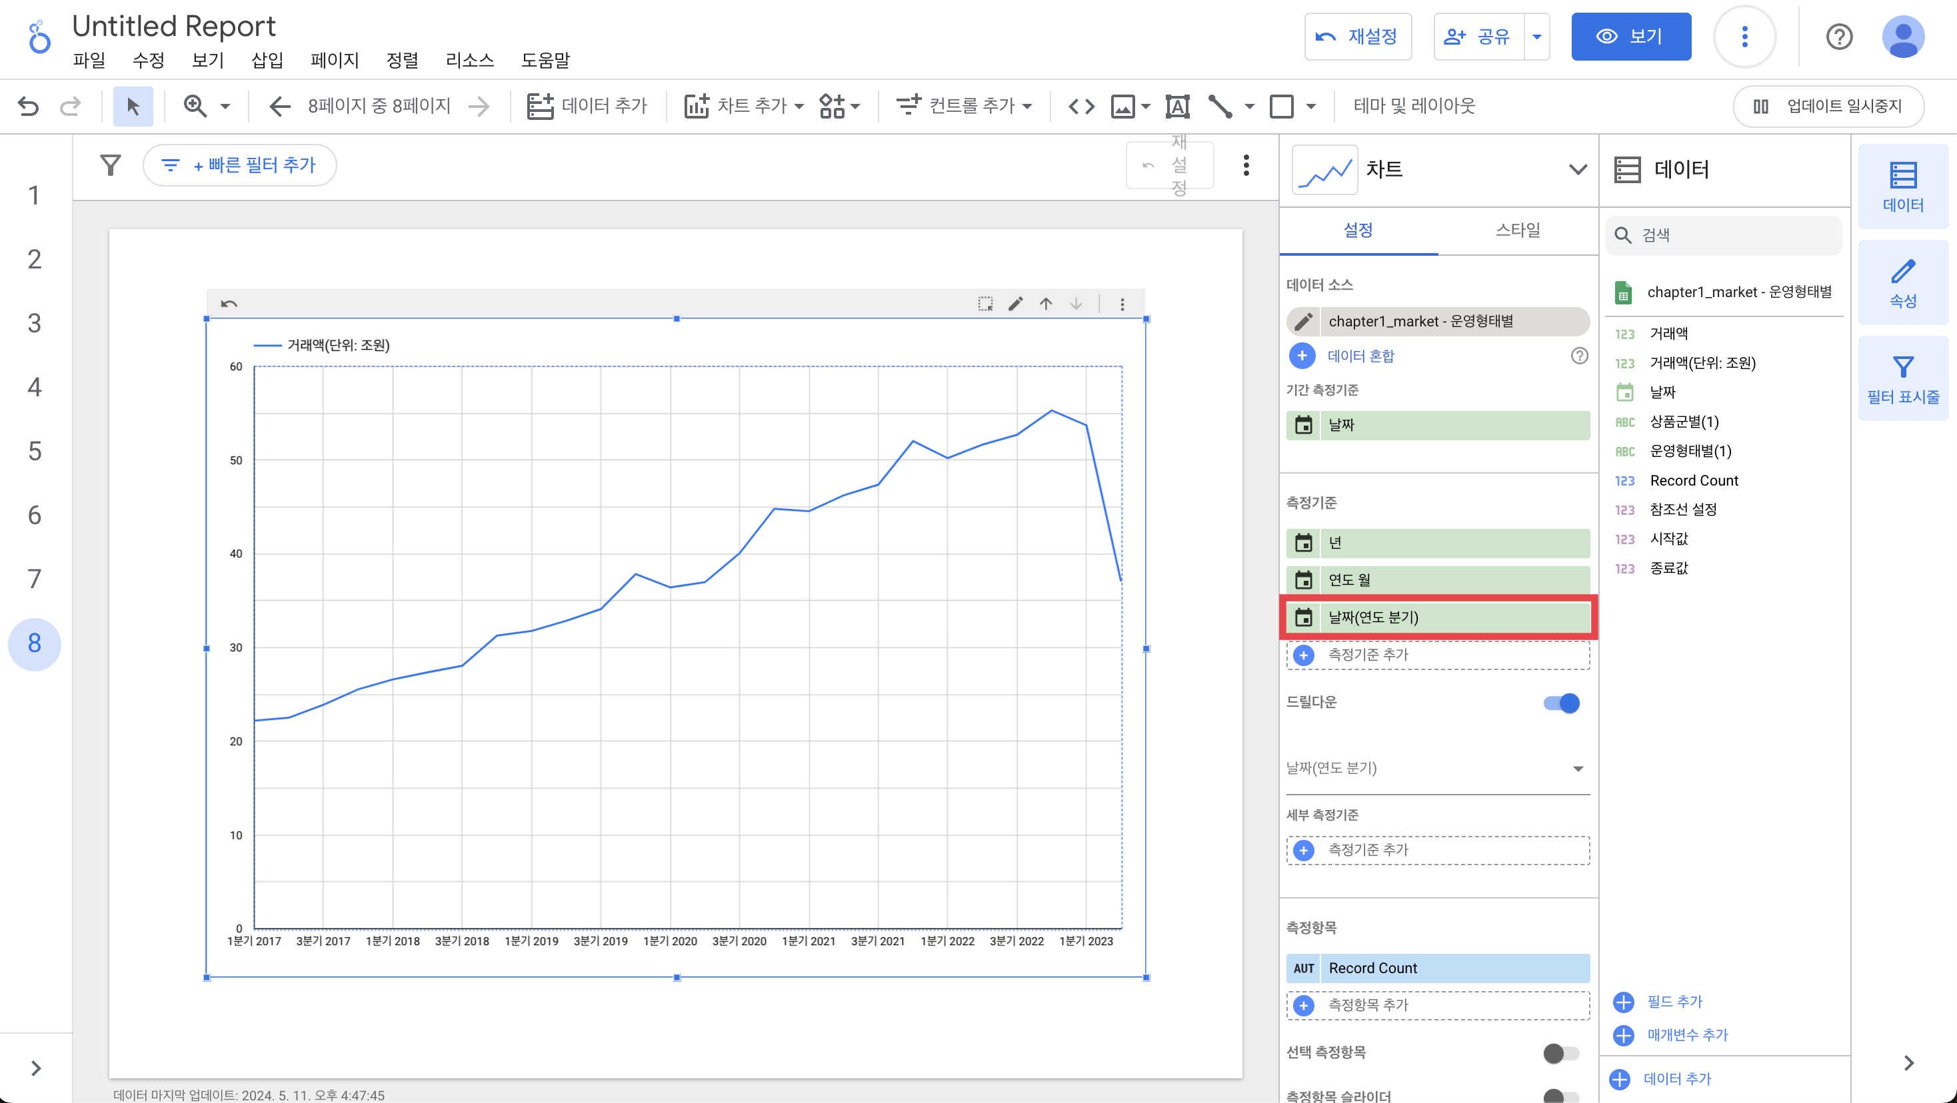Open the 날짜(연도 분기) default drill-down dropdown
Image resolution: width=1957 pixels, height=1103 pixels.
1437,768
